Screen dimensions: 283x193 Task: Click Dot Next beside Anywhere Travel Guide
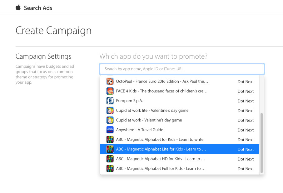[246, 130]
